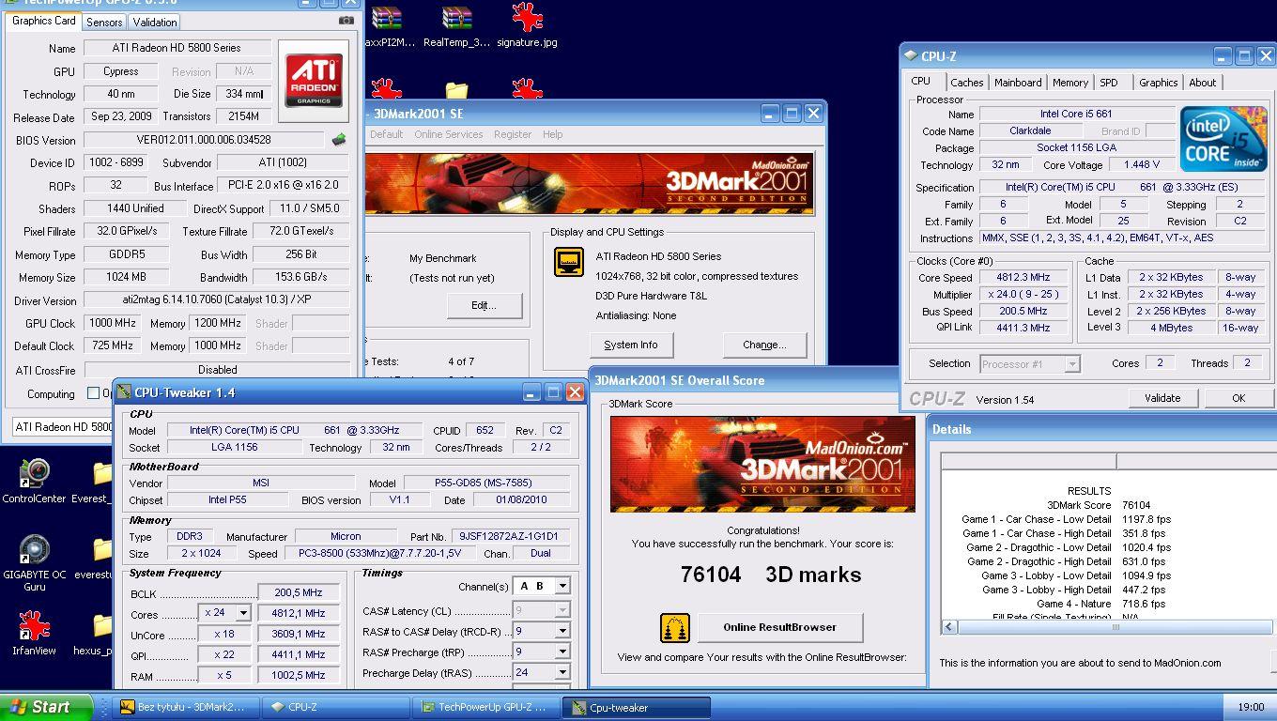Click the 'Clarkdale' Code Name field in CPU-Z
This screenshot has width=1277, height=721.
(x=1030, y=131)
